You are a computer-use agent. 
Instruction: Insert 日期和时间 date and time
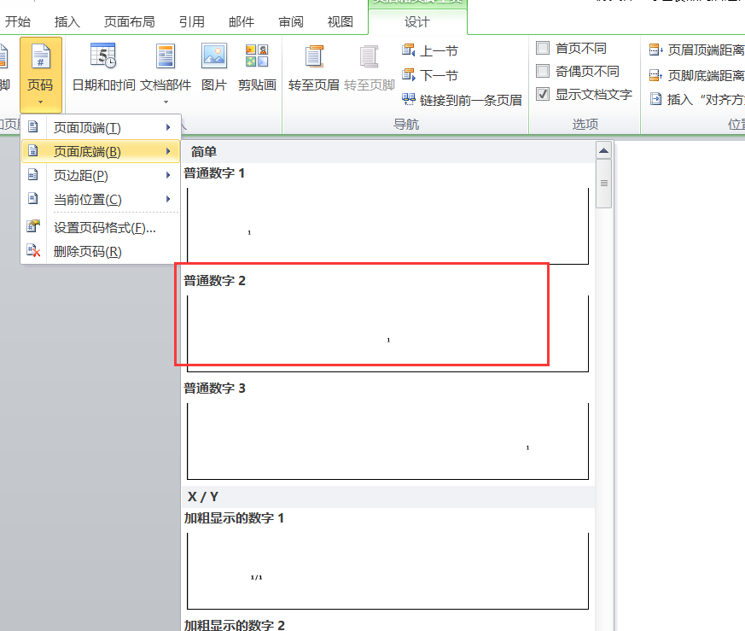pyautogui.click(x=103, y=67)
